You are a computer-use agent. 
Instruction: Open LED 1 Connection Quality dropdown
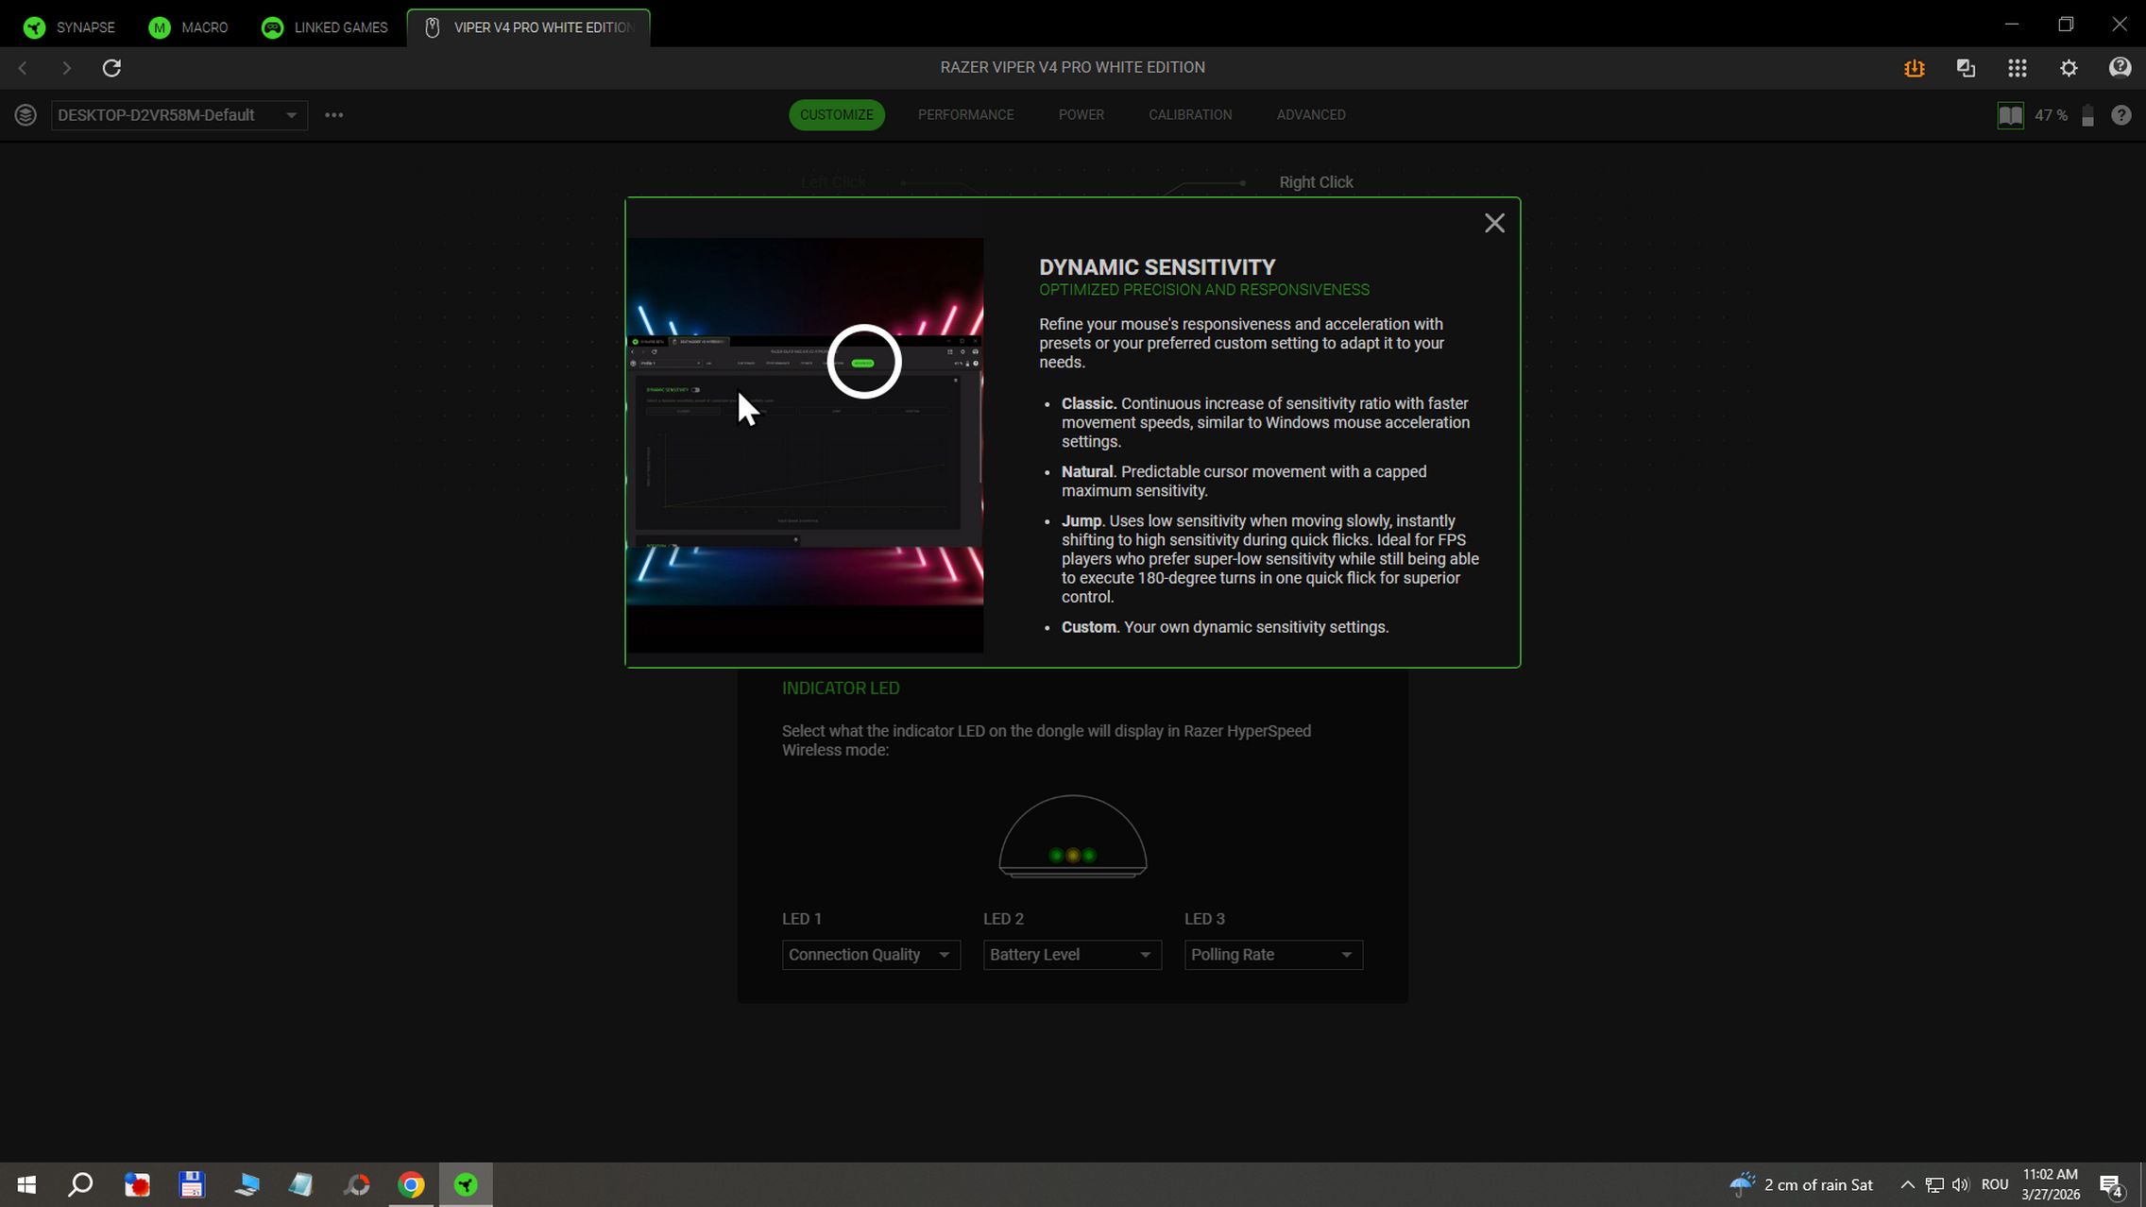(870, 955)
